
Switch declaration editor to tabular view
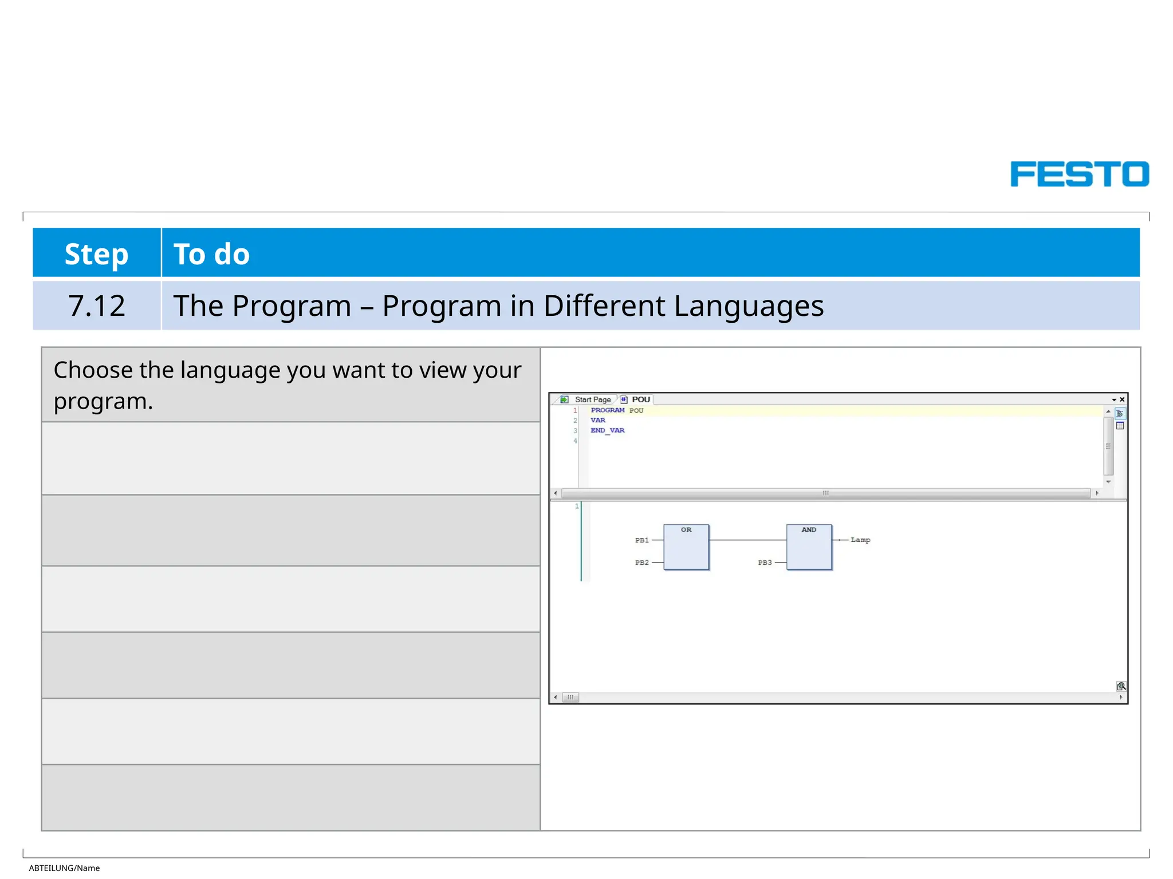pos(1120,426)
